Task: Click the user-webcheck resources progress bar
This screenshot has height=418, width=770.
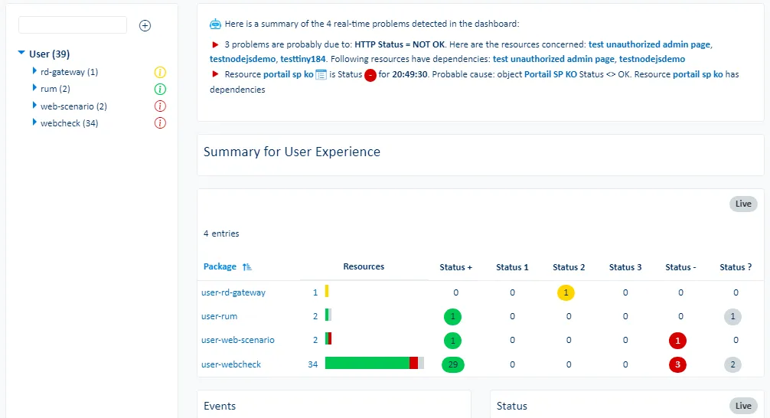Action: tap(374, 364)
